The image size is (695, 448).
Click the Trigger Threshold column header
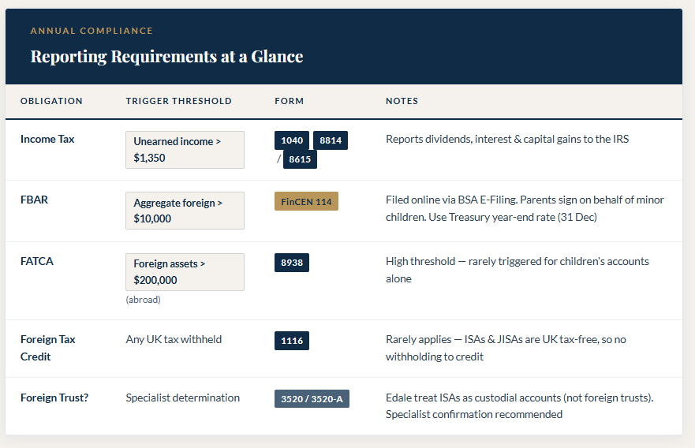[x=178, y=101]
